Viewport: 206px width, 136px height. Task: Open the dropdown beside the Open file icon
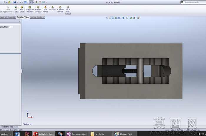12,2
